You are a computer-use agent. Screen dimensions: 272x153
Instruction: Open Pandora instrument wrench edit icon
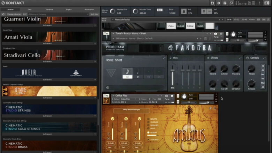click(x=106, y=33)
